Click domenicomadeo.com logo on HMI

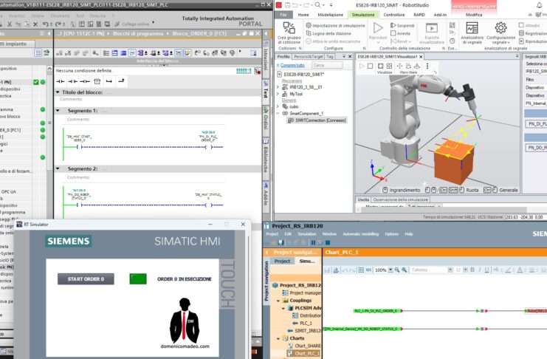point(185,324)
